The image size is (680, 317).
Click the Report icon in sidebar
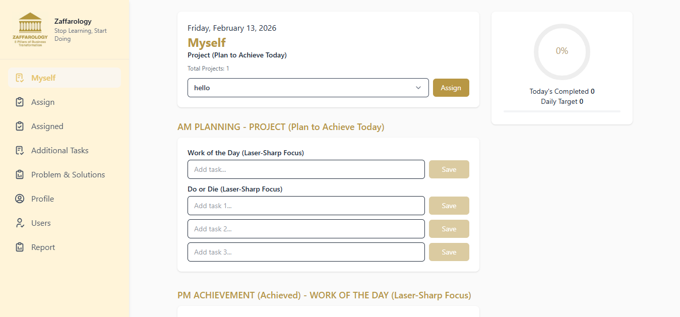tap(20, 247)
